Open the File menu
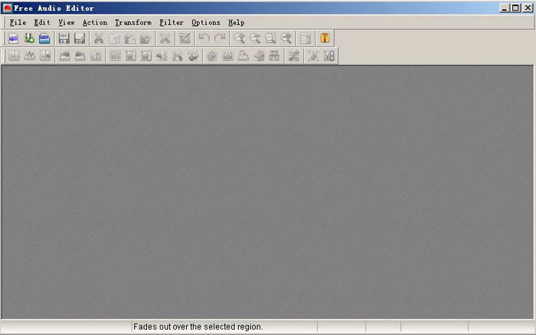536x335 pixels. click(18, 22)
